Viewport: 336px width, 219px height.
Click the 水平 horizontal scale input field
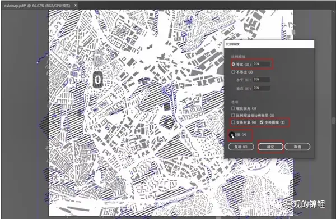261,80
